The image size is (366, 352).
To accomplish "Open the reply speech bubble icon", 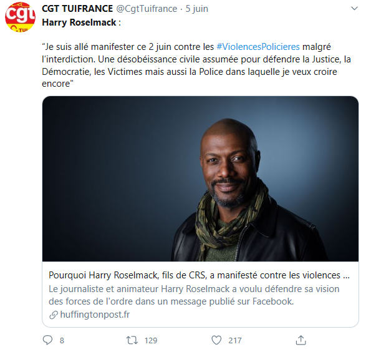I will [47, 340].
